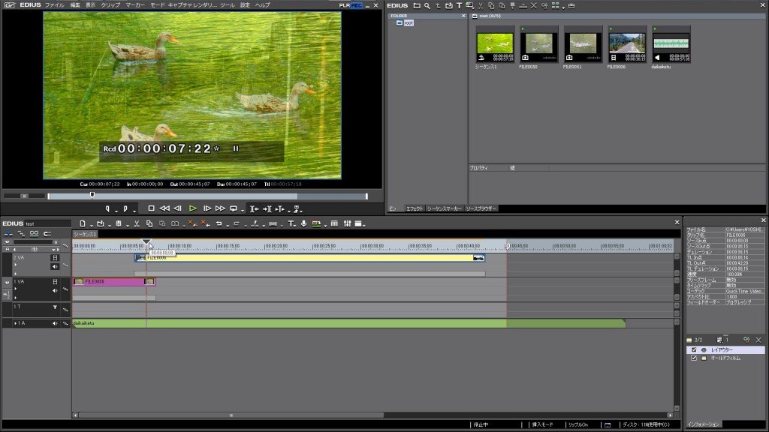The image size is (769, 432).
Task: Click the timeline horizontal scrollbar
Action: click(x=231, y=415)
